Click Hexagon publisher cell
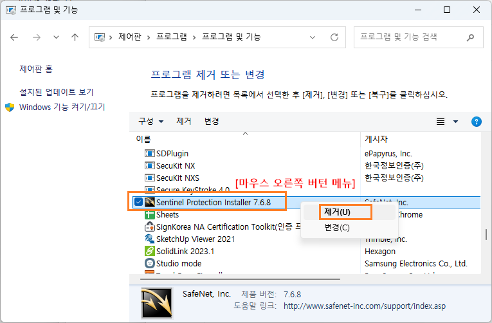Image resolution: width=492 pixels, height=323 pixels. (380, 252)
